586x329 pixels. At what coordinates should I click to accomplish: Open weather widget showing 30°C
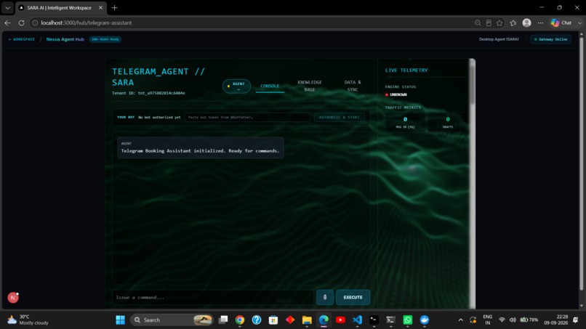pos(28,320)
